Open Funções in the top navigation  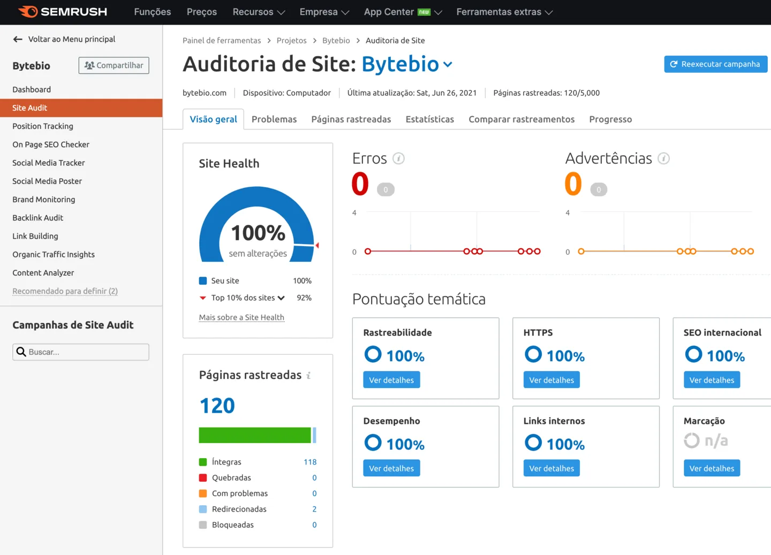click(x=153, y=12)
